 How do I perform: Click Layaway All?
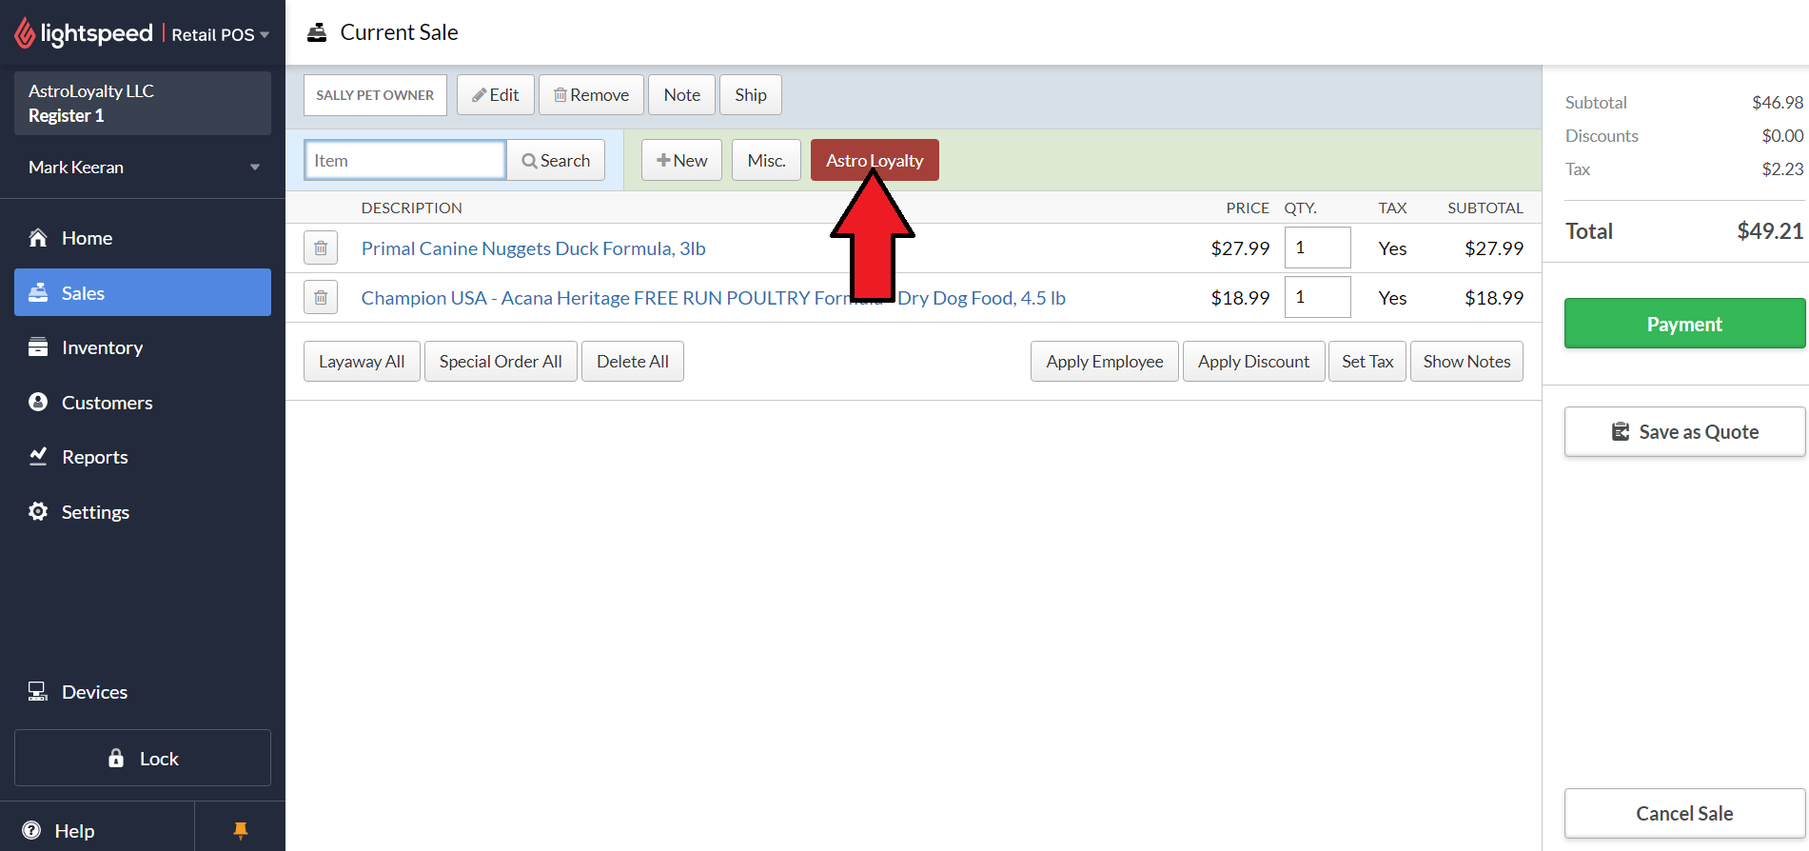point(362,362)
